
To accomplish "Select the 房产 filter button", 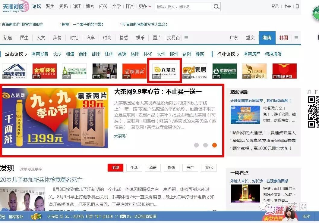I will tap(190, 168).
